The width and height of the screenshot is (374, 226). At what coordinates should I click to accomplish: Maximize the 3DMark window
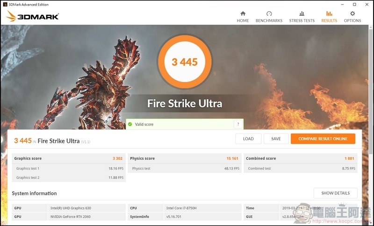354,4
